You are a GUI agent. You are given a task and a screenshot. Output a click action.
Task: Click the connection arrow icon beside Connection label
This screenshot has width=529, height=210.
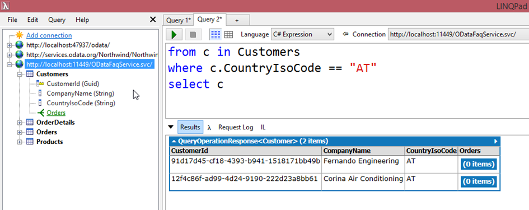pyautogui.click(x=345, y=34)
